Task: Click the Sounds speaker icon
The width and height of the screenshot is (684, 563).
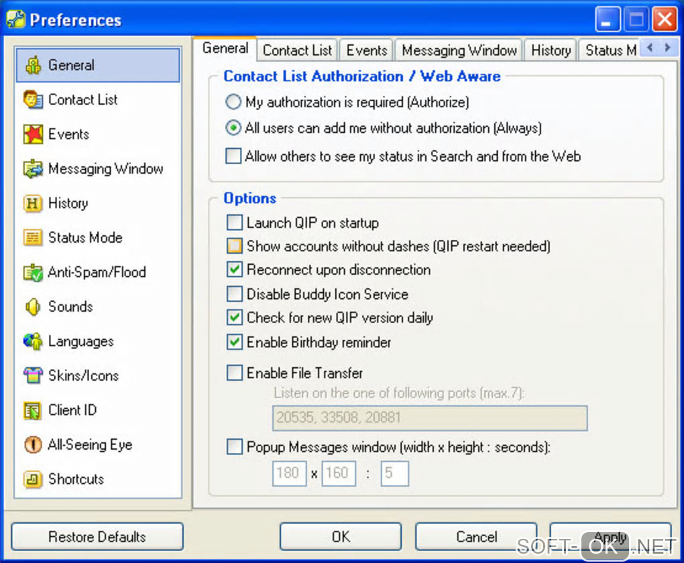Action: tap(33, 307)
